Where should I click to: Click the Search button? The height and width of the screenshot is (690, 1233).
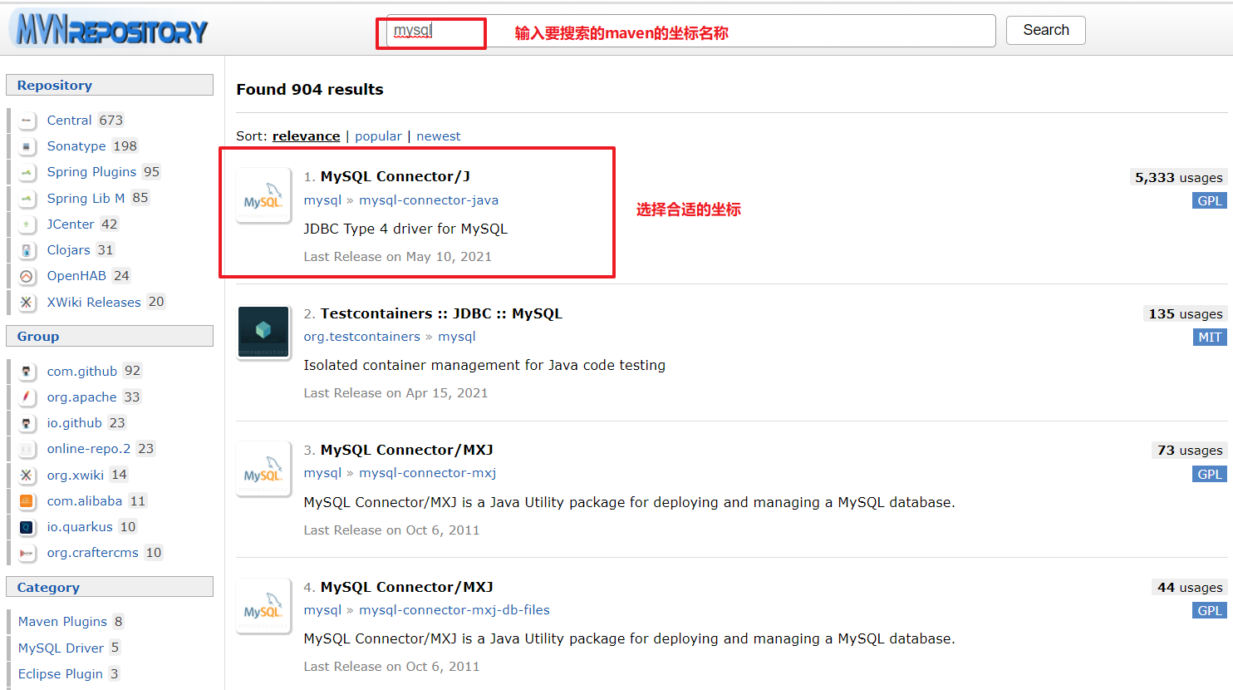click(1046, 30)
